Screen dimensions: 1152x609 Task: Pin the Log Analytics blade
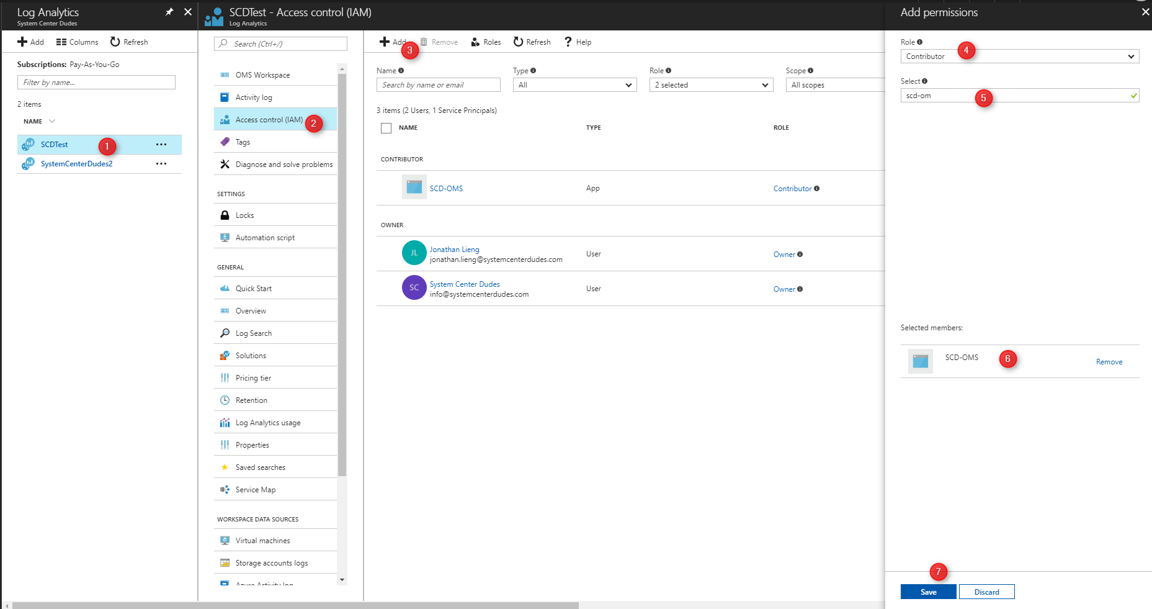pyautogui.click(x=169, y=12)
